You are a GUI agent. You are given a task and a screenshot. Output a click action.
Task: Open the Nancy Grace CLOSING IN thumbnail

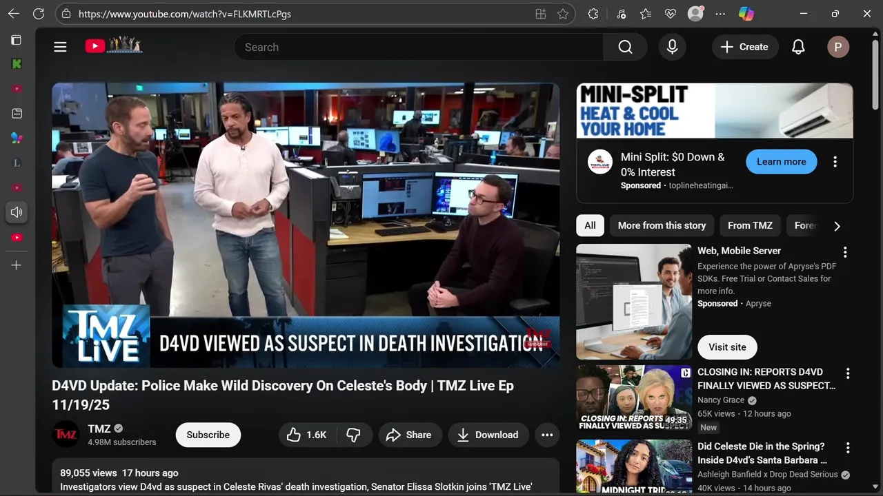634,397
